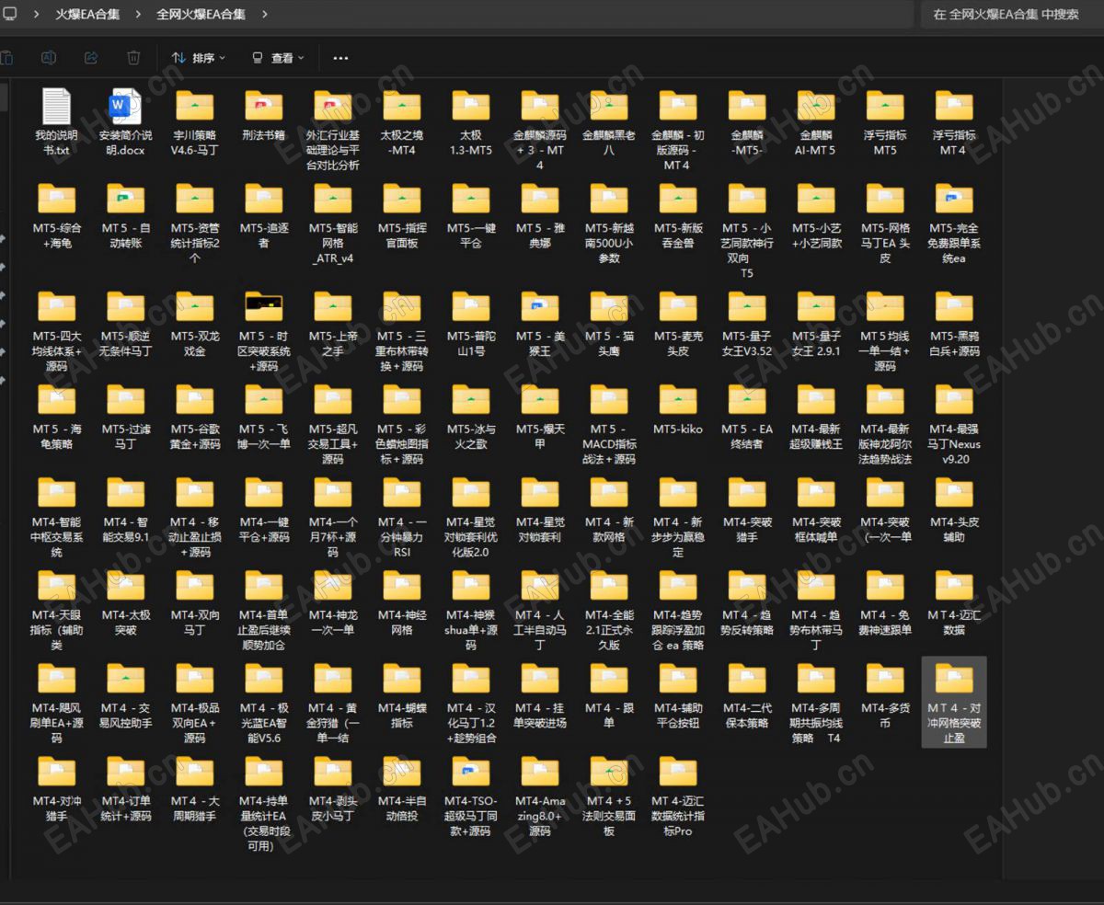The image size is (1104, 905).
Task: Select the MT5-谷歌黄金+源码 folder
Action: [x=194, y=417]
